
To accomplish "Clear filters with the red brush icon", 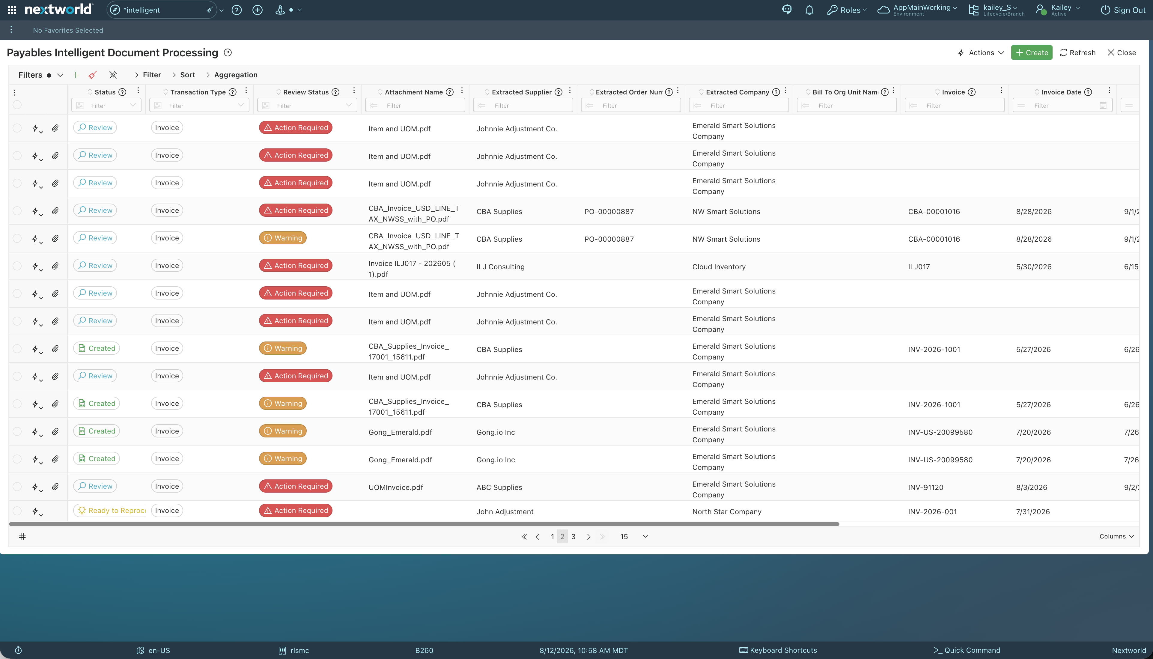I will point(93,75).
